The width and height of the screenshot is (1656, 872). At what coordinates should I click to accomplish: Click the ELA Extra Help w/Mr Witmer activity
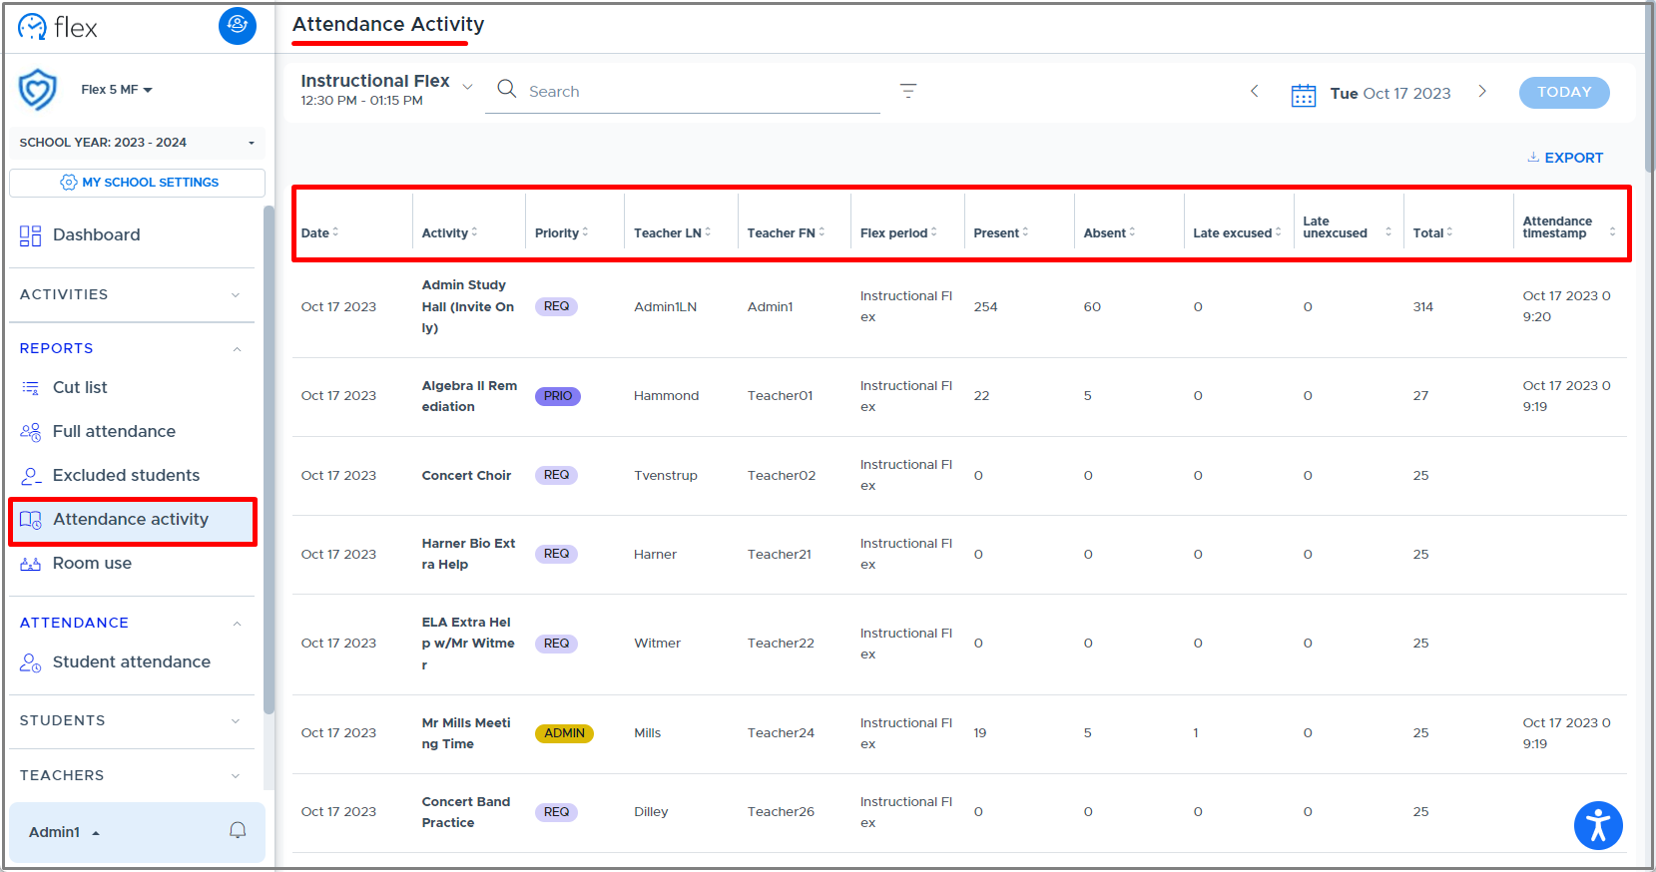pos(468,644)
